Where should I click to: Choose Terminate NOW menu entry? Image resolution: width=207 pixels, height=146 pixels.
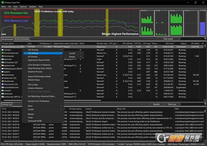coord(43,121)
